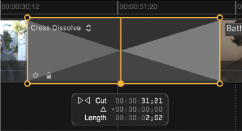This screenshot has height=131, width=242.
Task: Open the Cross Dissolve transition type chooser
Action: [89, 28]
